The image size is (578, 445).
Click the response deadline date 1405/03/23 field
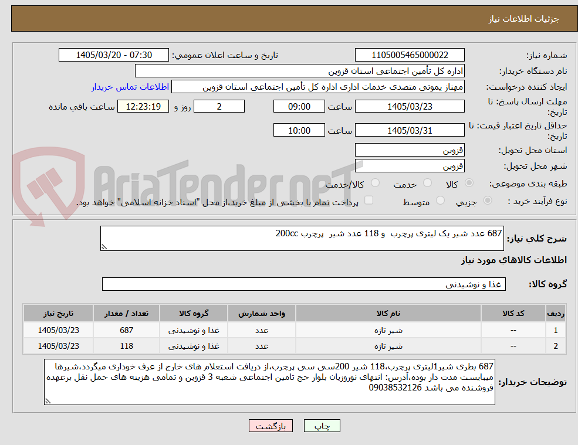click(410, 107)
